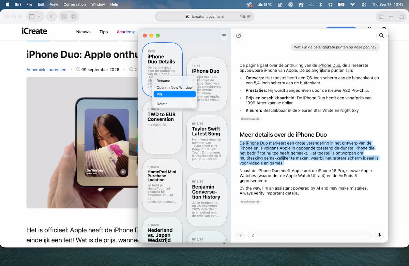This screenshot has width=409, height=266.
Task: Open the TWD to EUR Conversion chat card
Action: click(162, 127)
